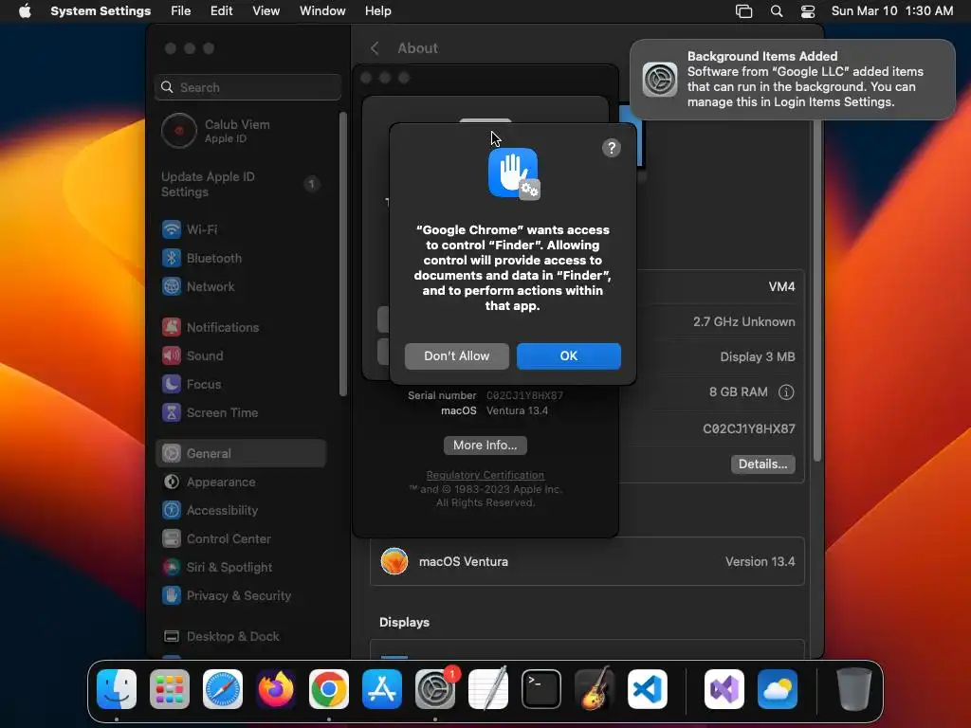The height and width of the screenshot is (728, 971).
Task: Open Firefox from the Dock
Action: tap(276, 689)
